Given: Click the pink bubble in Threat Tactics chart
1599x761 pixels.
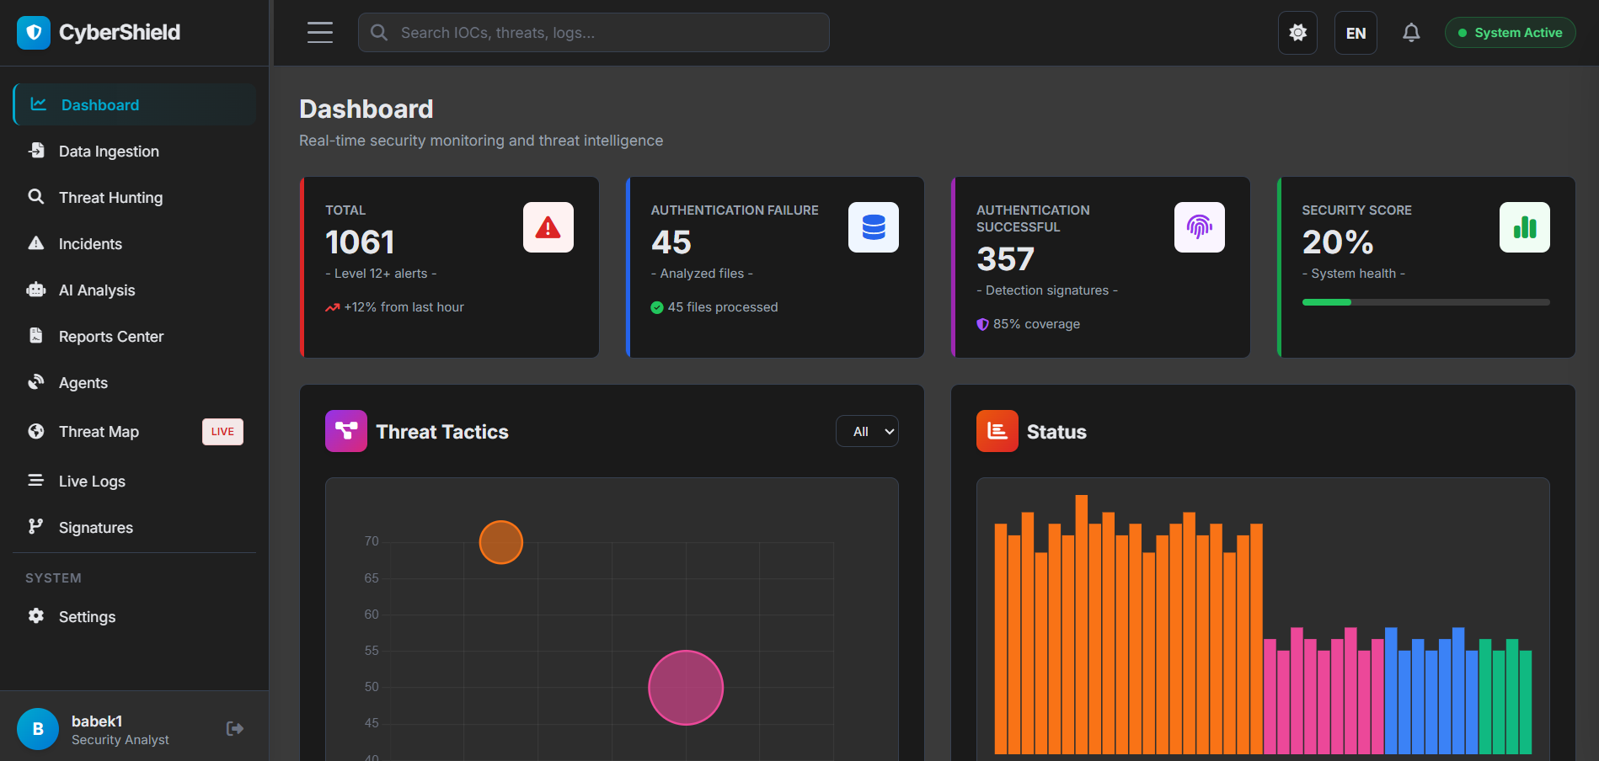Looking at the screenshot, I should [686, 688].
